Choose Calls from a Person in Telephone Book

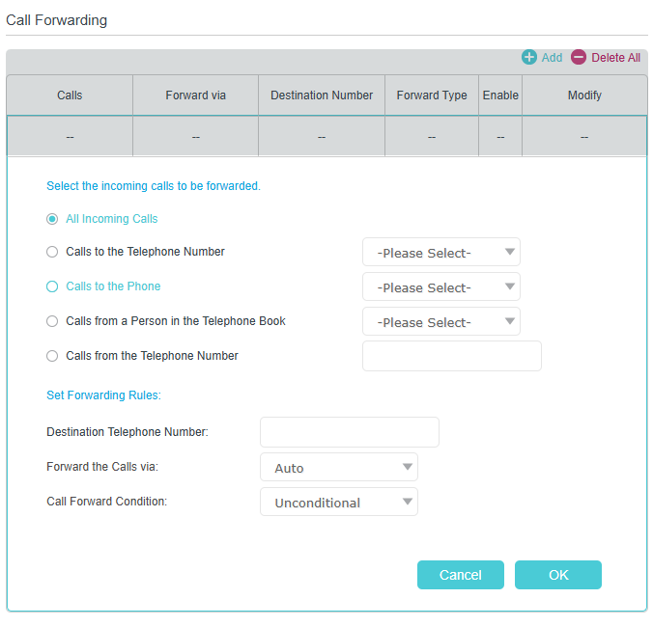tap(52, 321)
